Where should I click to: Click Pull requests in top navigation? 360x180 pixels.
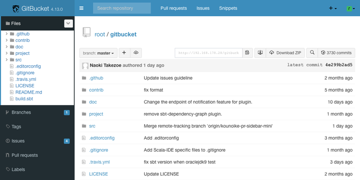(174, 8)
